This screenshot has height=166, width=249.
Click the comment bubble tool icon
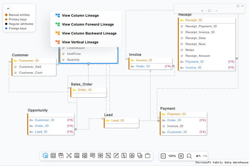(x=92, y=156)
